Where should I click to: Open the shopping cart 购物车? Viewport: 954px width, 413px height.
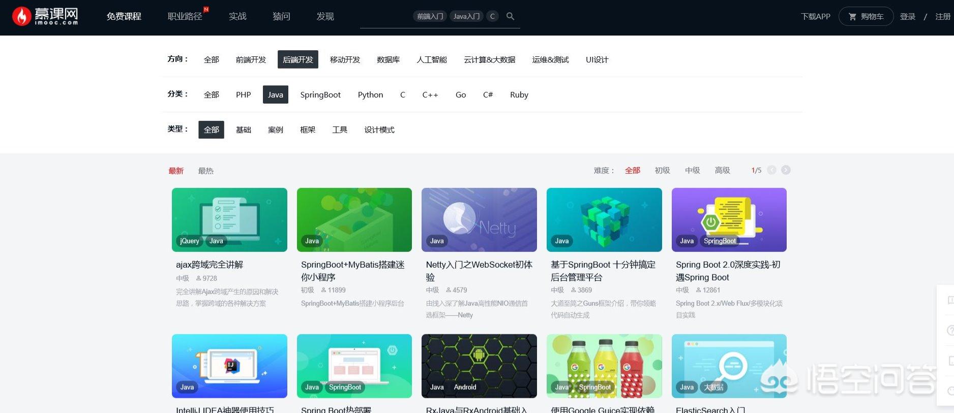[866, 16]
